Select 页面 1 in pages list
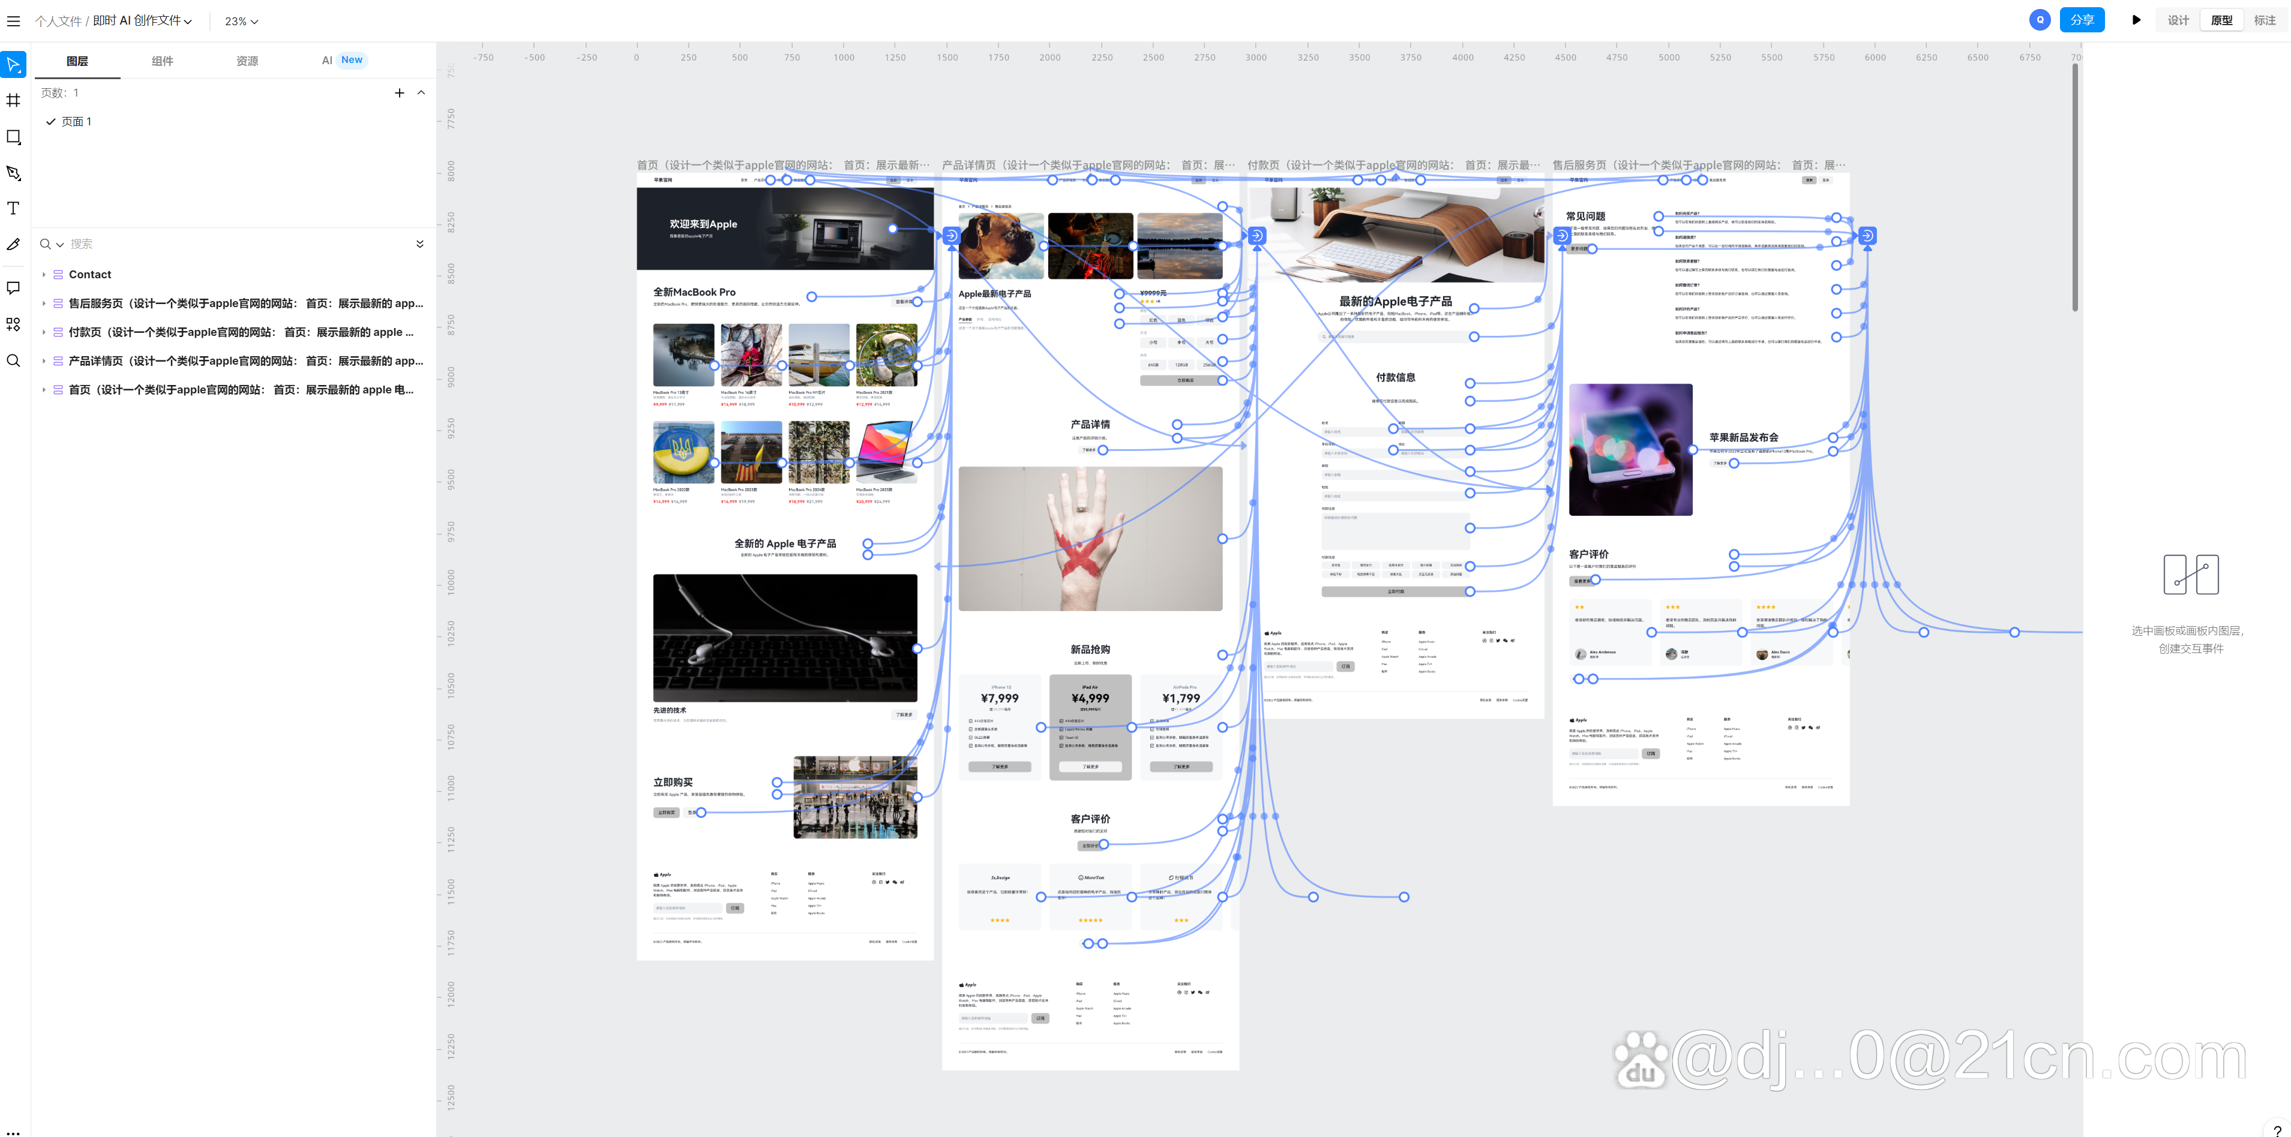 click(76, 122)
